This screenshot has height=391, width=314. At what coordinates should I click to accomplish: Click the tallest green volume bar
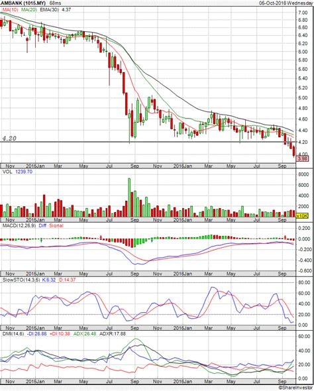[x=129, y=197]
